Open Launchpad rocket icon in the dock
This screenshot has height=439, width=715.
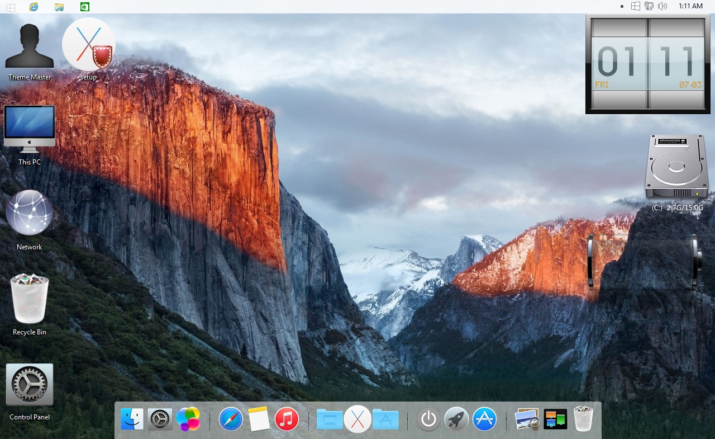456,419
